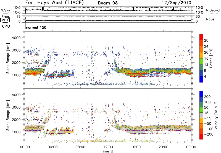221x153 pixels.
Task: Click the '18' frequency axis value
Action: tap(19, 17)
